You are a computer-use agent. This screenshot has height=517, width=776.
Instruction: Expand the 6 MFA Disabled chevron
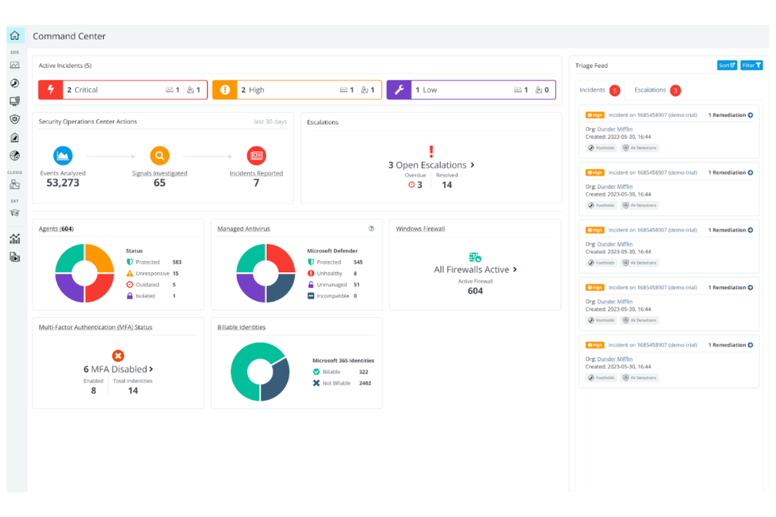click(151, 369)
